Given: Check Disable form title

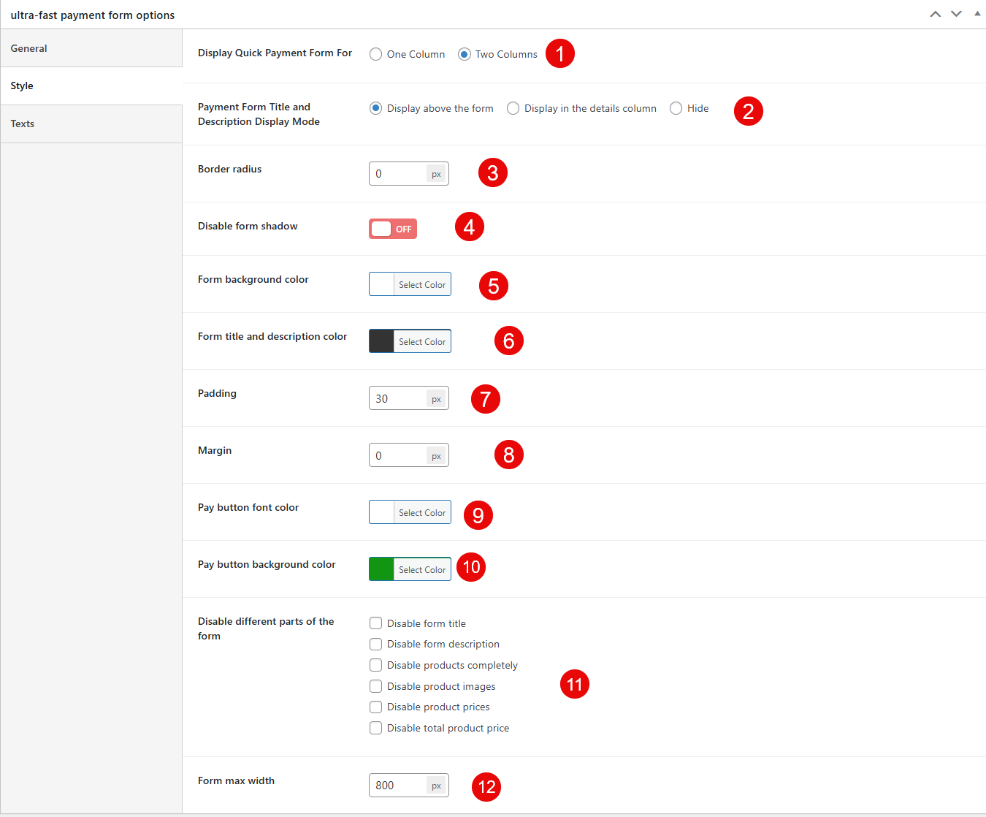Looking at the screenshot, I should (x=376, y=623).
